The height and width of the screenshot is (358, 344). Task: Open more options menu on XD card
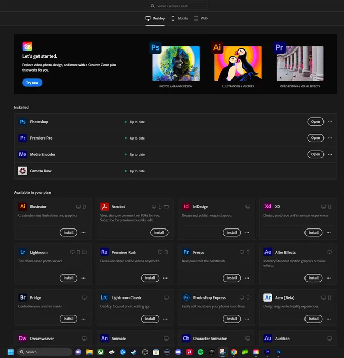click(x=329, y=232)
